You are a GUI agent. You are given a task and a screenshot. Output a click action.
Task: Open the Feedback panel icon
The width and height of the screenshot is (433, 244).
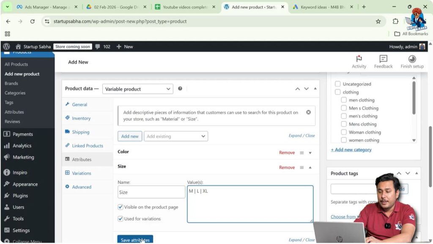(383, 62)
